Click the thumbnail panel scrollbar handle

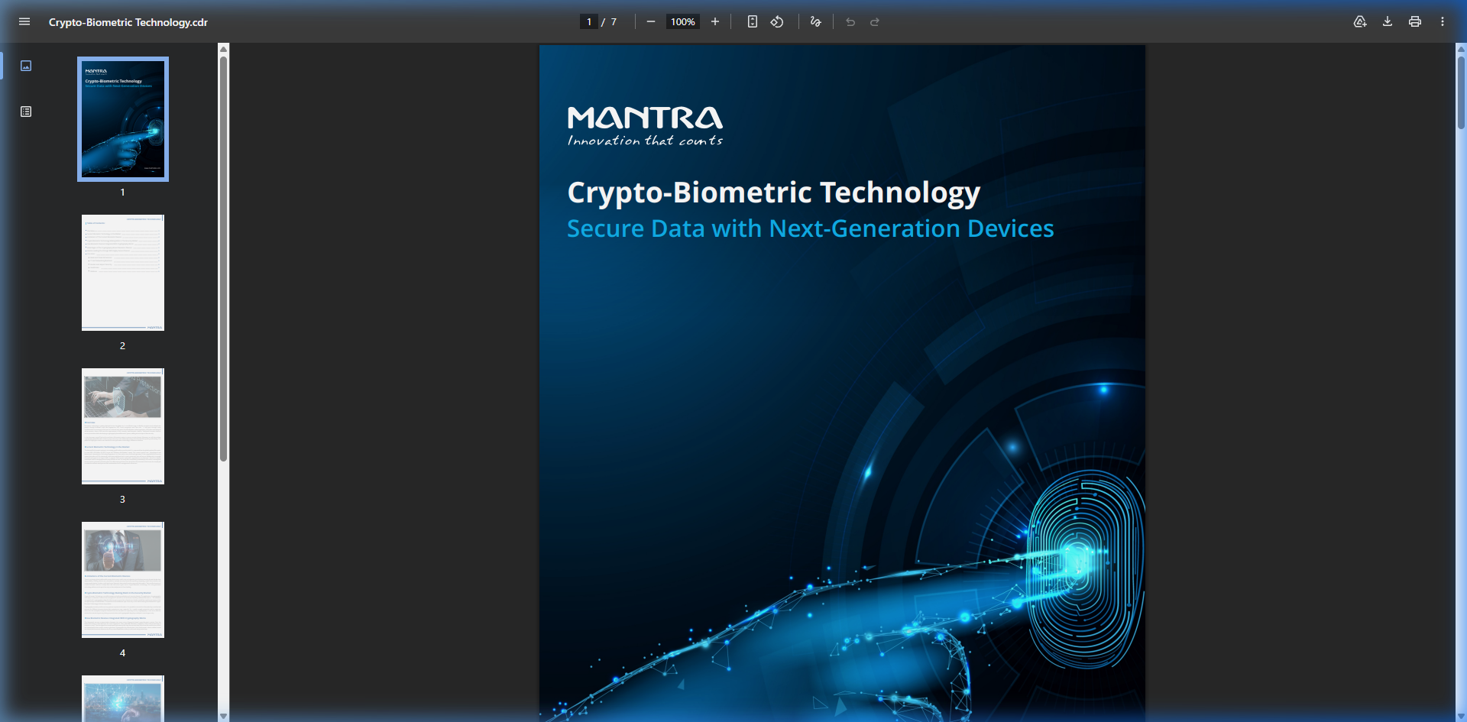coord(224,259)
